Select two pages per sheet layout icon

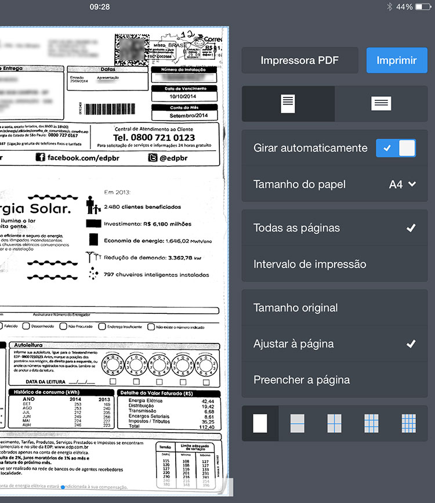pyautogui.click(x=298, y=424)
